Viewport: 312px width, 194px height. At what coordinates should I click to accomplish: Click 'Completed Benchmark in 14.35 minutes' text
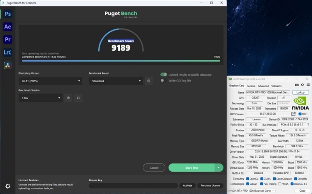(x=44, y=56)
